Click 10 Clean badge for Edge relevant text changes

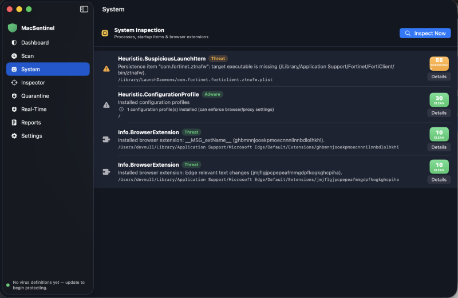pyautogui.click(x=439, y=167)
